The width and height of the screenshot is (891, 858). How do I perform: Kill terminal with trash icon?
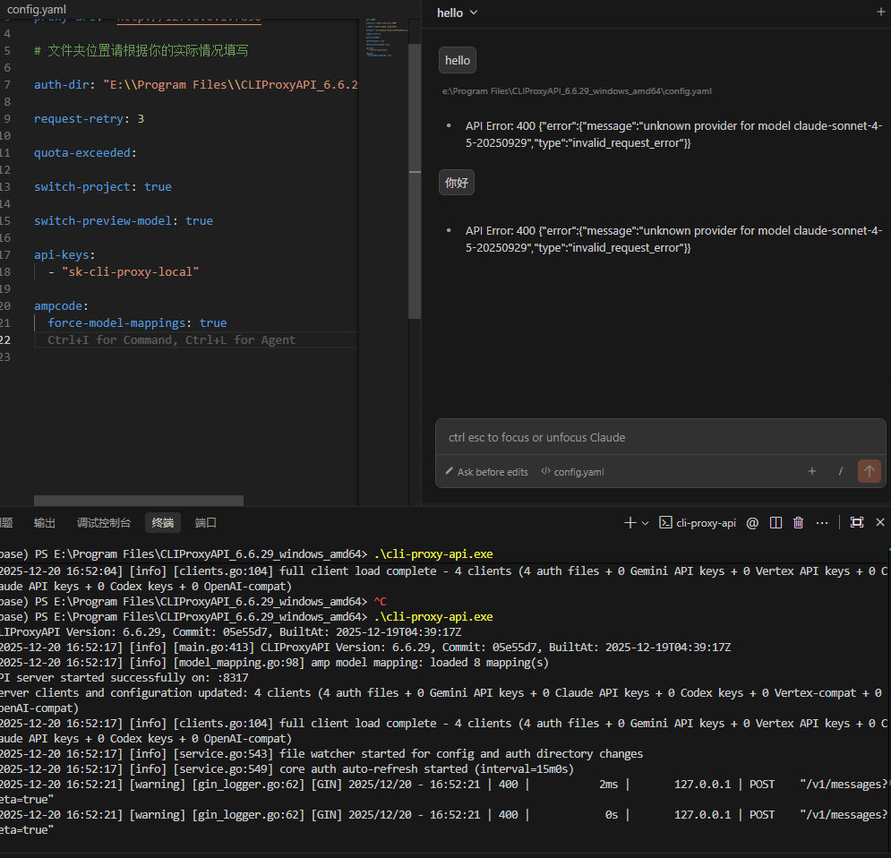point(799,523)
